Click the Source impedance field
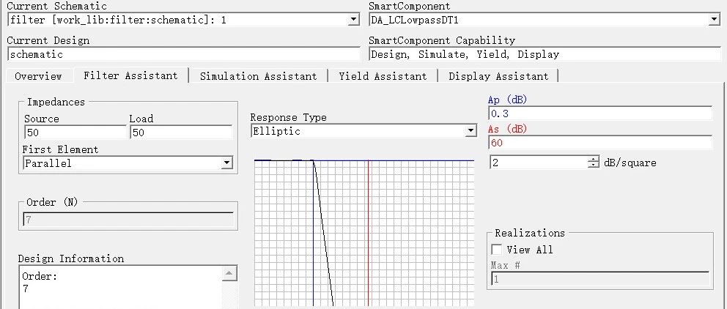The image size is (727, 309). [x=74, y=133]
